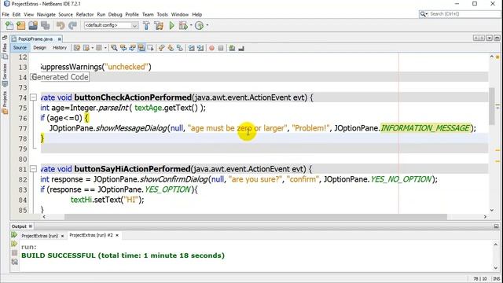Click the Stop square in Output panel

(x=14, y=253)
